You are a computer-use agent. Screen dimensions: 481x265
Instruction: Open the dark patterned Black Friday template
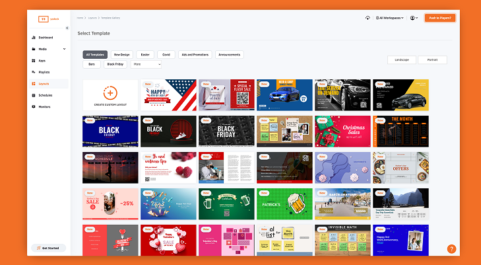tap(226, 132)
